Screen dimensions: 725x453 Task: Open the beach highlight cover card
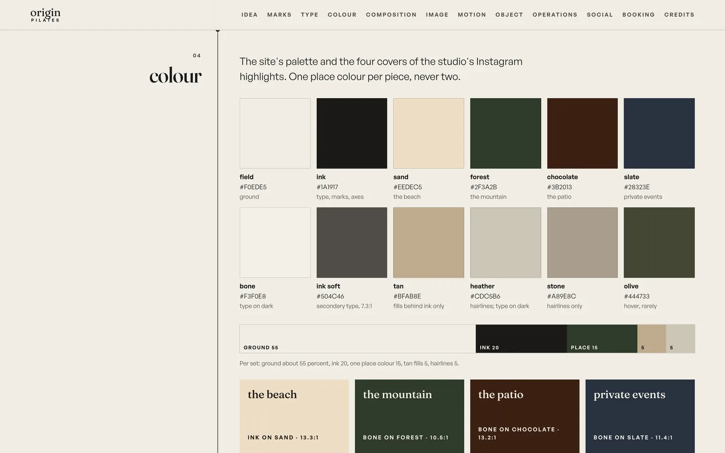tap(294, 416)
